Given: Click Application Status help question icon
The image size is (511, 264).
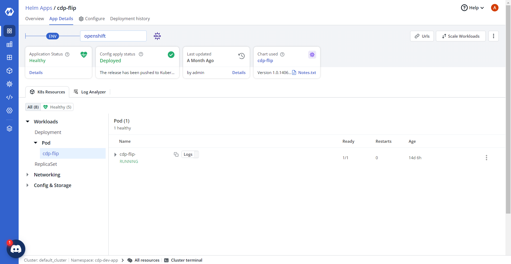Looking at the screenshot, I should pos(67,54).
